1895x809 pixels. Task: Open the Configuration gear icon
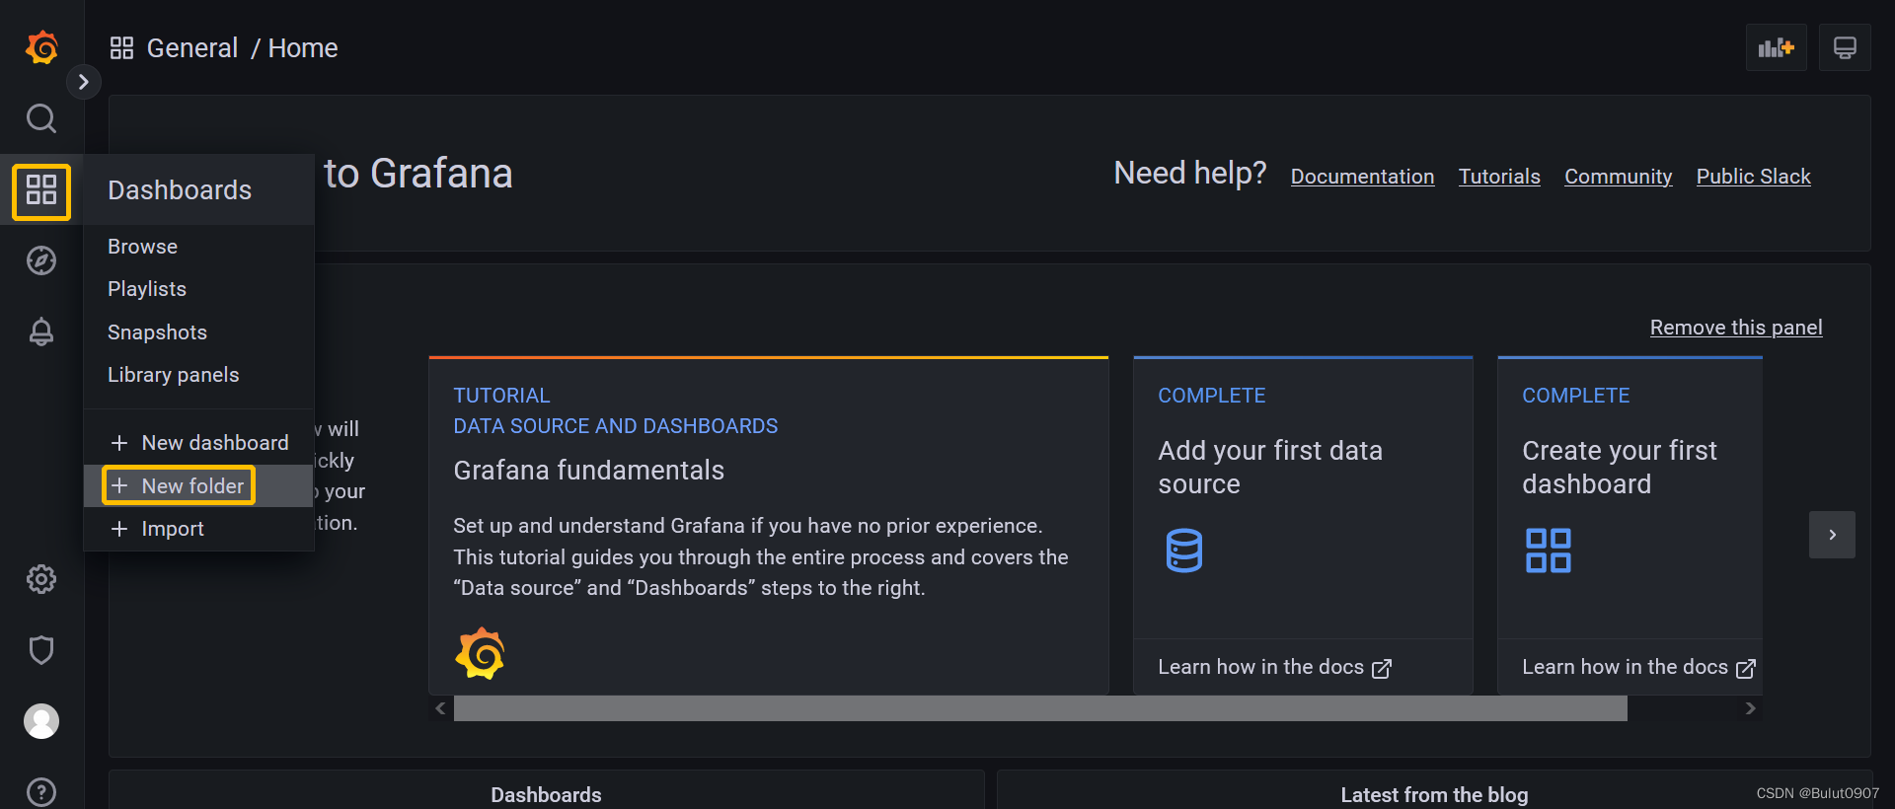41,579
